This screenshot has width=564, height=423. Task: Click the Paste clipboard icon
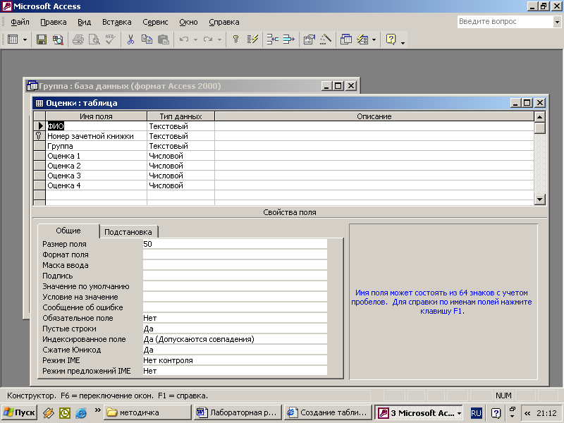click(164, 39)
